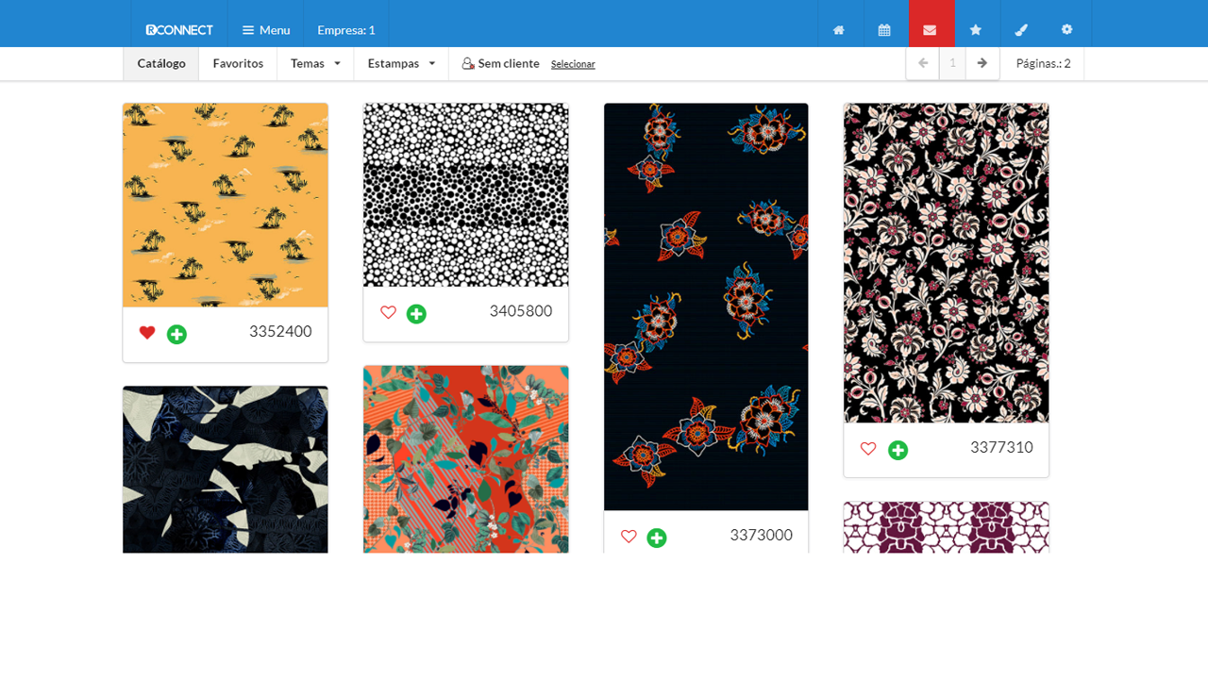1208x679 pixels.
Task: Add pattern 3377310 with green plus
Action: coord(898,450)
